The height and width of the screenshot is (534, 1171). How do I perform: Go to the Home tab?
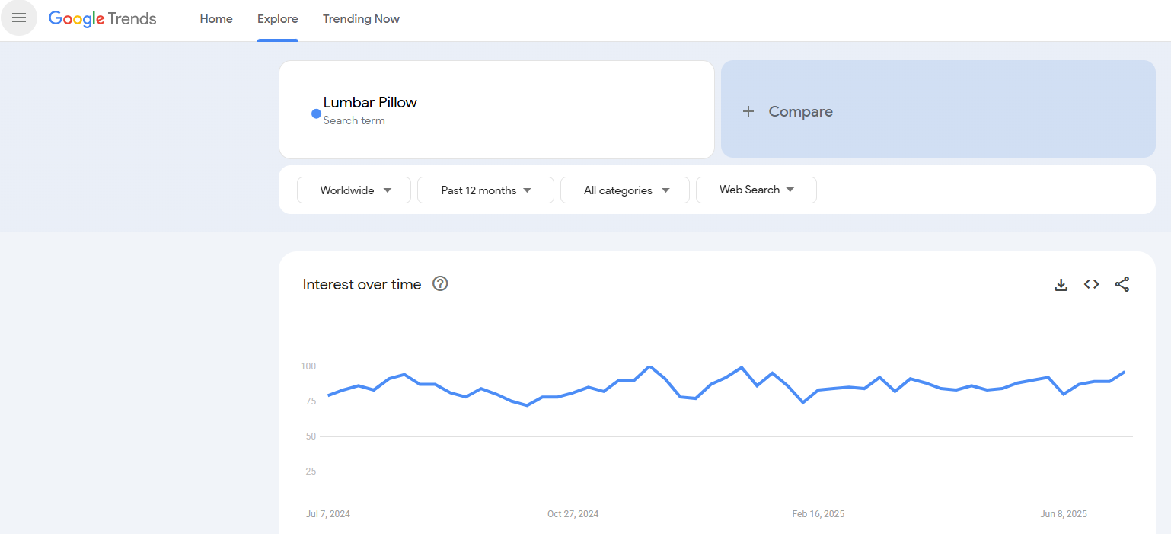pos(216,19)
